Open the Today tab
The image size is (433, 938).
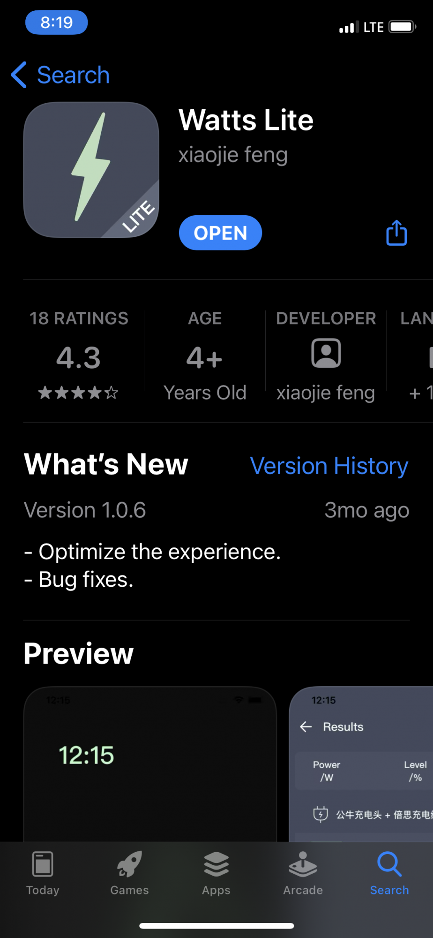[43, 873]
